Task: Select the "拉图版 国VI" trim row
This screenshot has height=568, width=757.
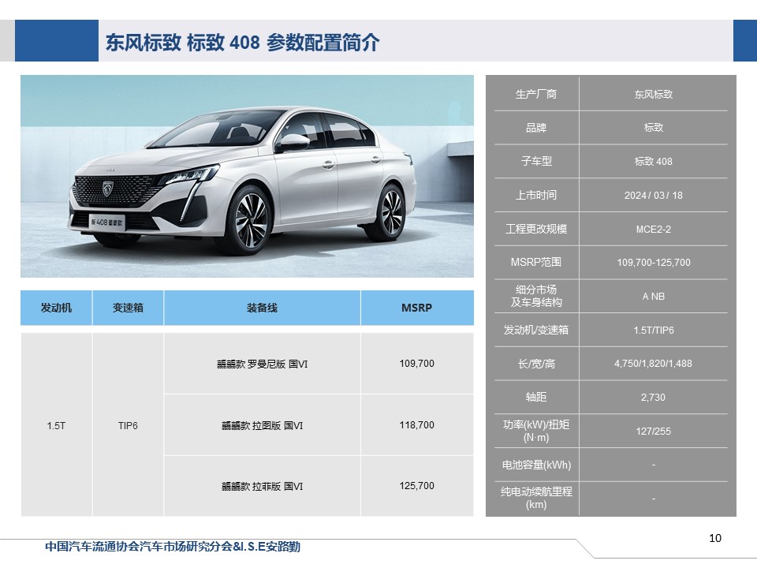Action: [262, 425]
